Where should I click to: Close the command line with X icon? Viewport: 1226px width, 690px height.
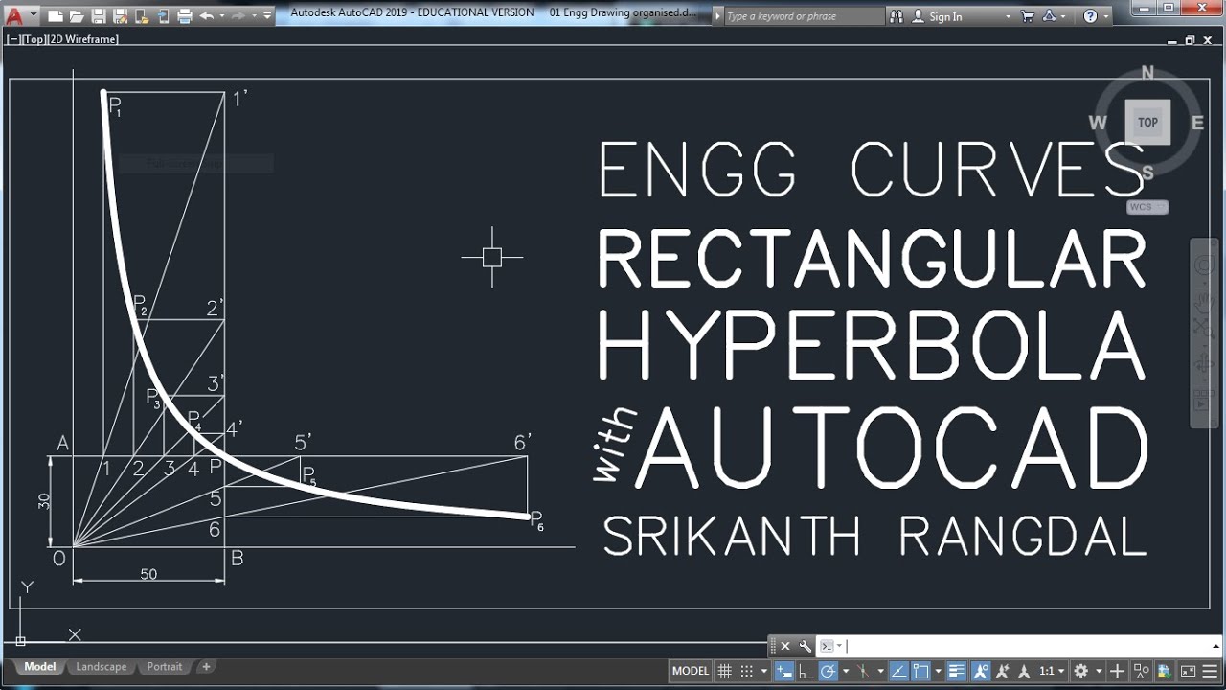(x=784, y=646)
